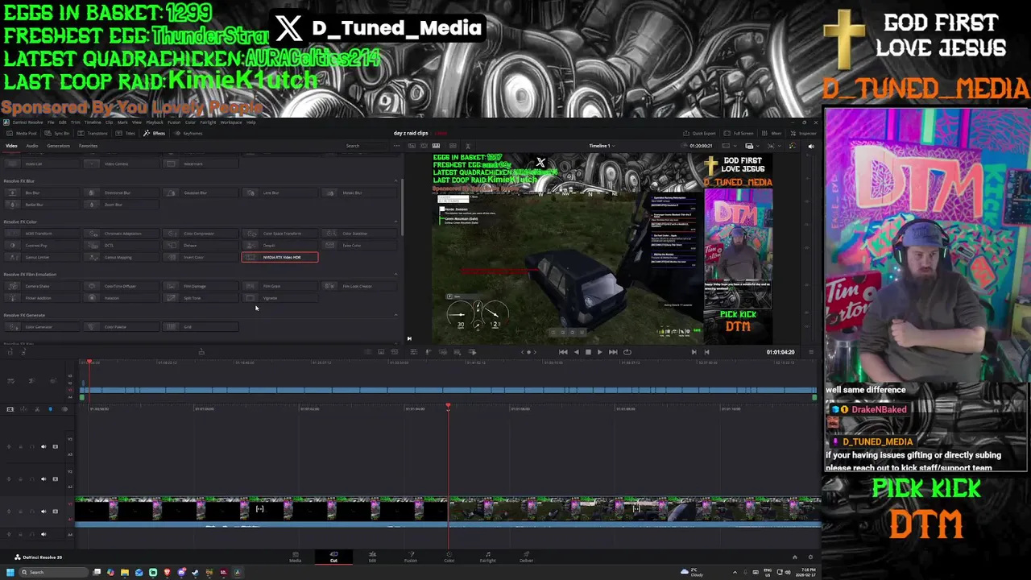Select the NVIDIA RTX Video HDR effect
Viewport: 1031px width, 580px height.
[x=279, y=257]
